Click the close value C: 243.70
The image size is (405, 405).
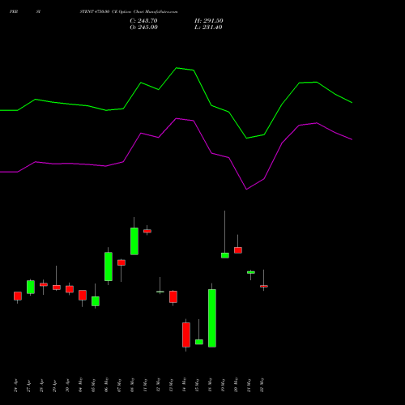[x=143, y=21]
